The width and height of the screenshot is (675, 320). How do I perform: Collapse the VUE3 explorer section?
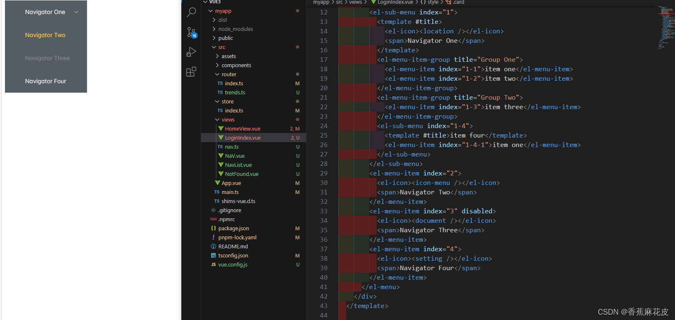(x=205, y=2)
